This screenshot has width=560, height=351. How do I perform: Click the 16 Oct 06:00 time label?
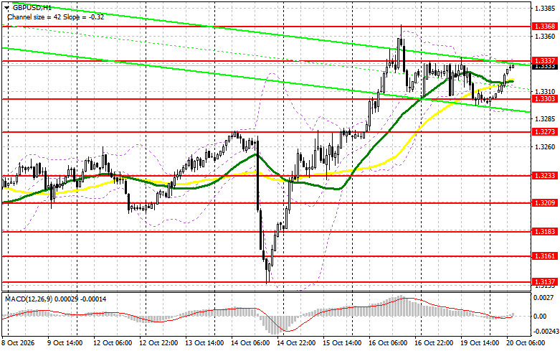pyautogui.click(x=388, y=343)
